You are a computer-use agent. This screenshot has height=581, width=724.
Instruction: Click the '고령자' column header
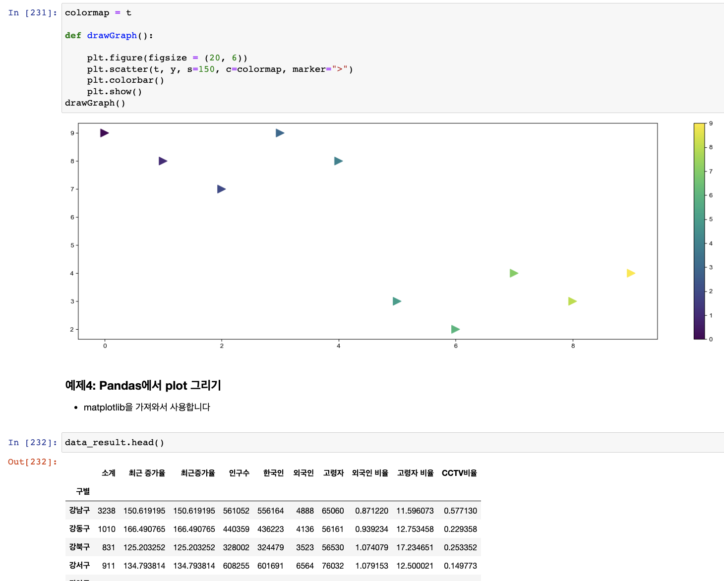point(333,473)
